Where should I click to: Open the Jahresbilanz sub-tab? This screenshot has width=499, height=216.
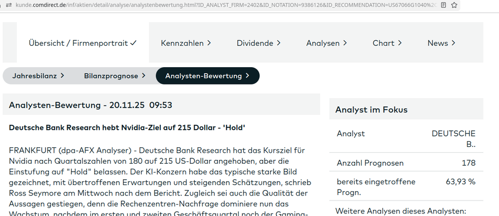[38, 76]
